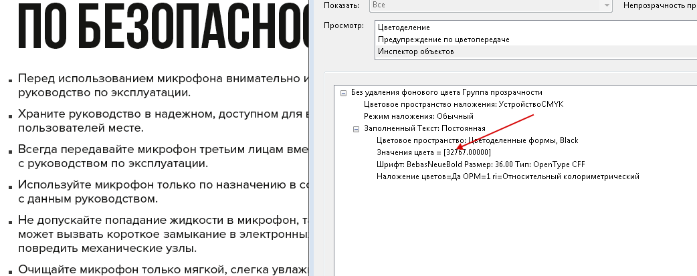This screenshot has width=697, height=276.
Task: Click the 'Используйте микрофон только по назначению' paragraph
Action: (x=163, y=191)
